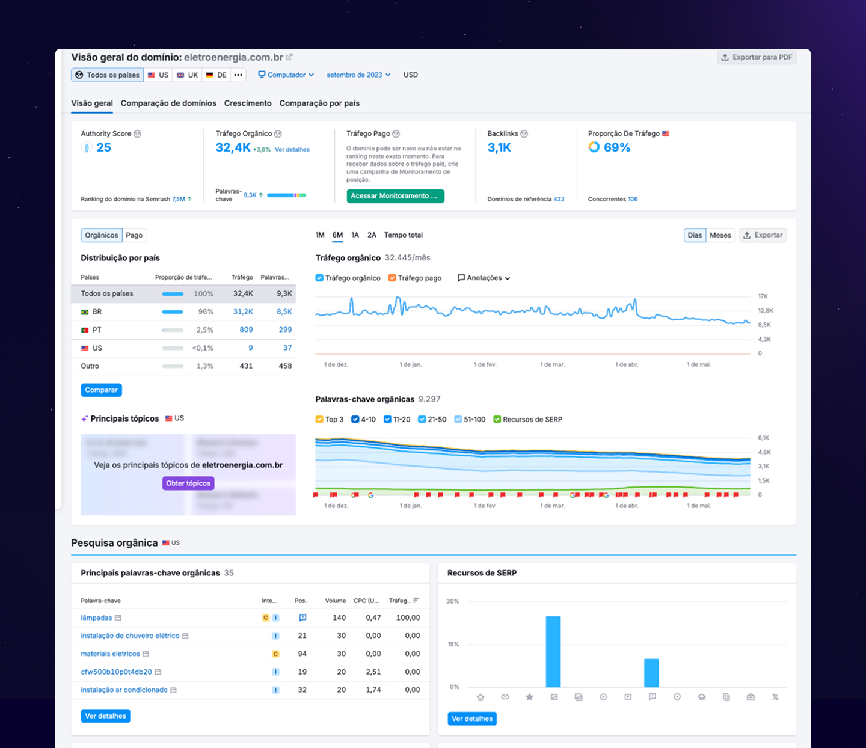Click the 69% traffic share donut

(594, 147)
